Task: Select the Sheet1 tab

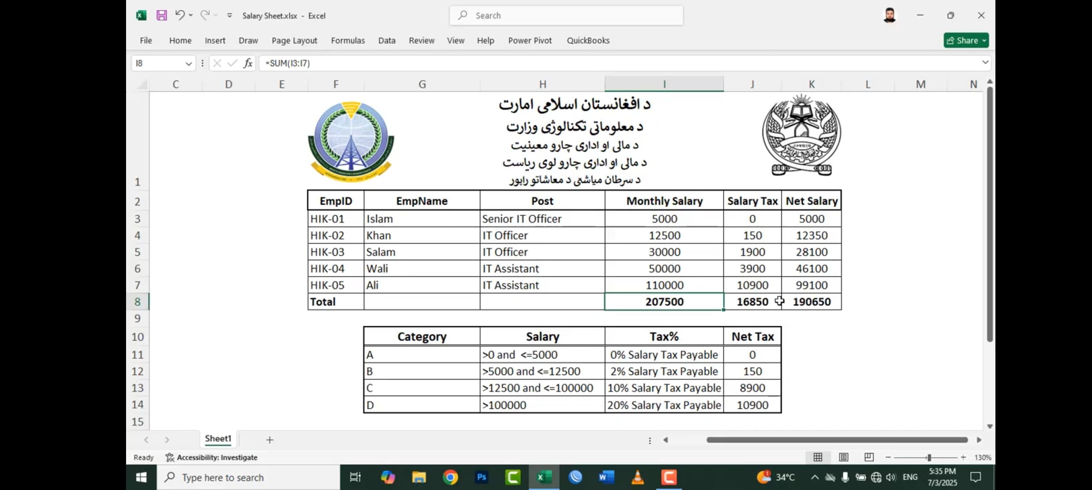Action: (x=218, y=439)
